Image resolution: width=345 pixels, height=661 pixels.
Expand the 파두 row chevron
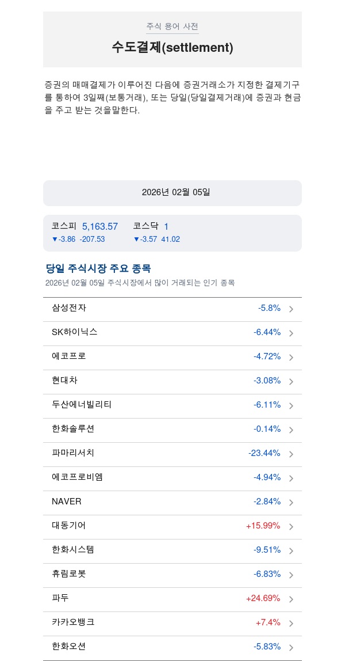tap(291, 599)
